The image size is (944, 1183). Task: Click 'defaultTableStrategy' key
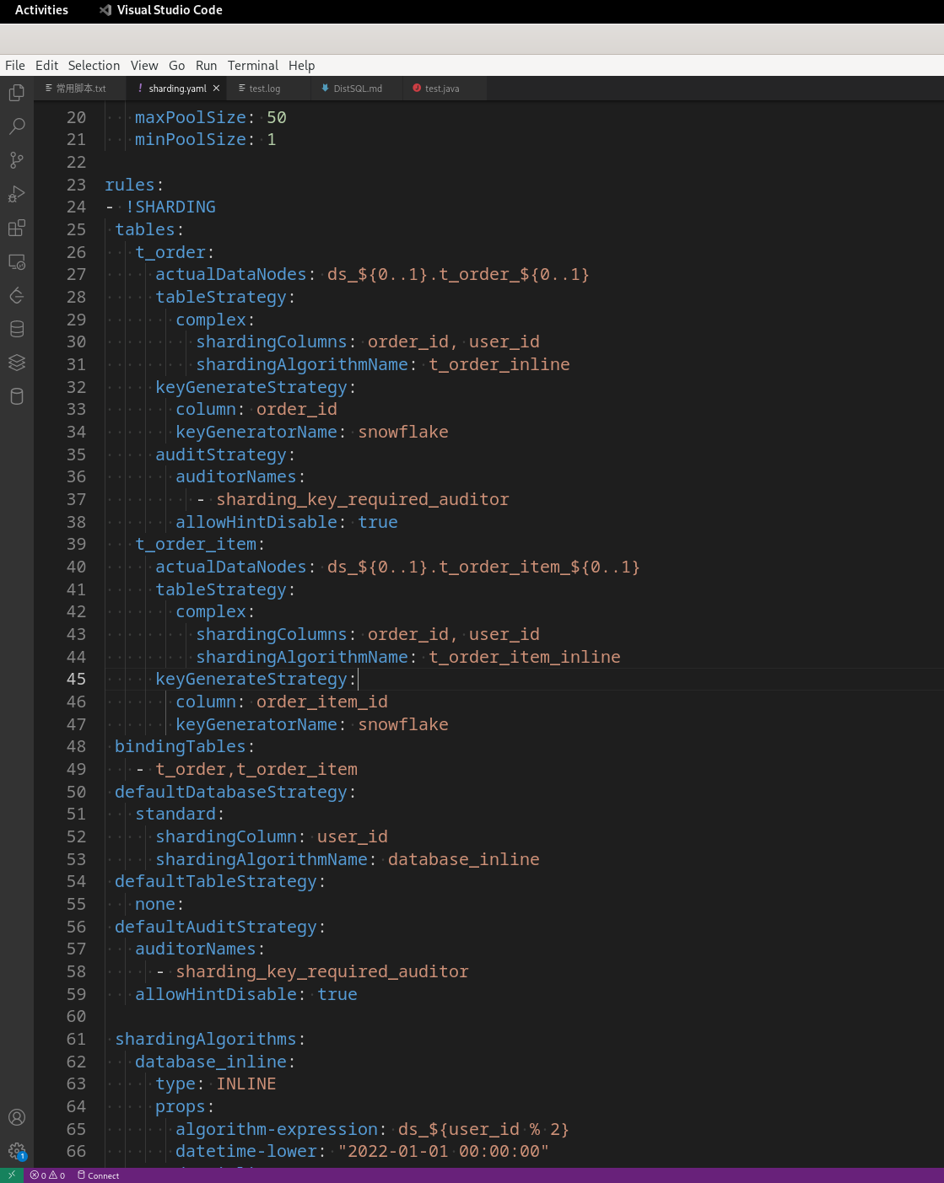point(216,881)
